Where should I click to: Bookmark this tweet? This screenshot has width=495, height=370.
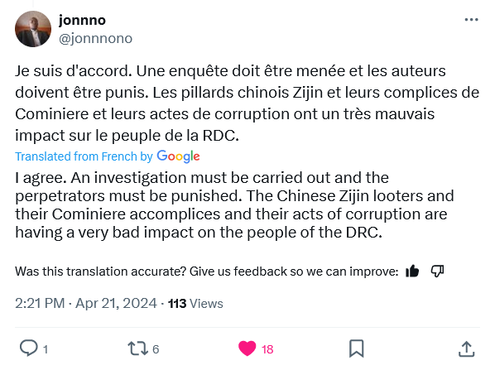357,348
